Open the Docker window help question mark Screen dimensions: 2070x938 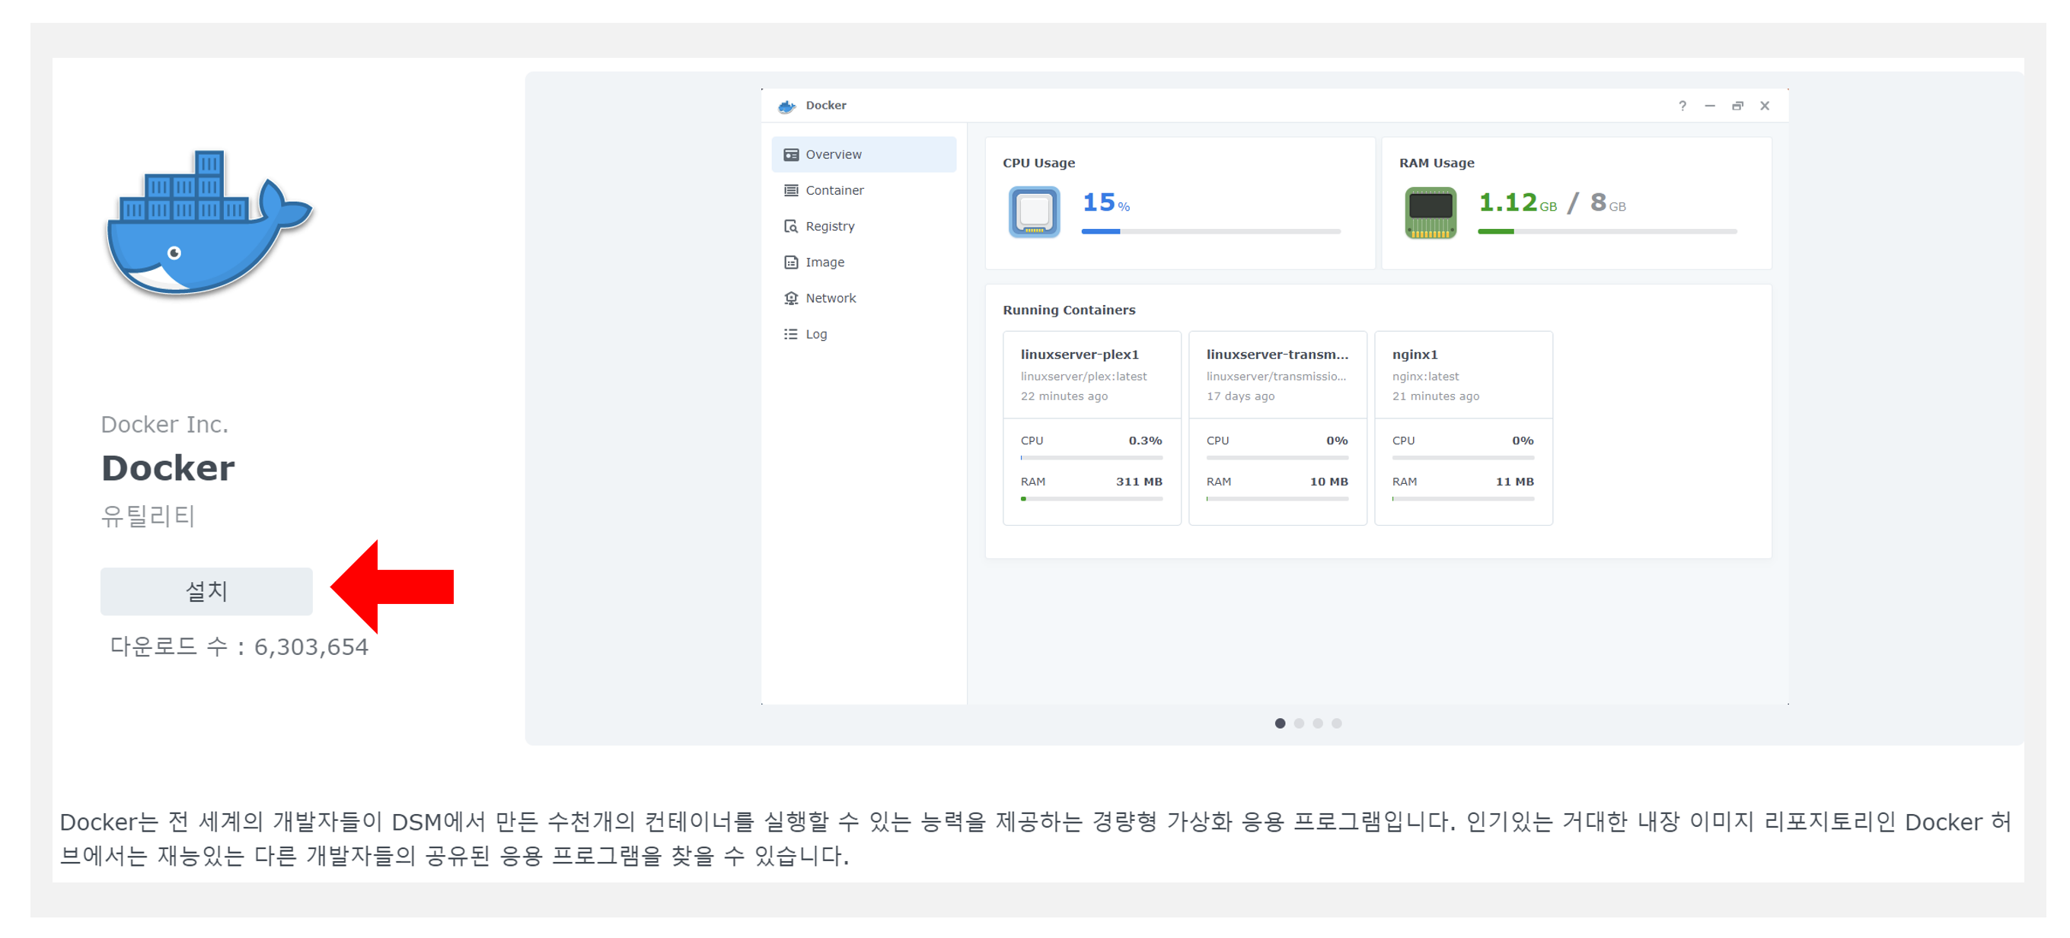tap(1682, 106)
